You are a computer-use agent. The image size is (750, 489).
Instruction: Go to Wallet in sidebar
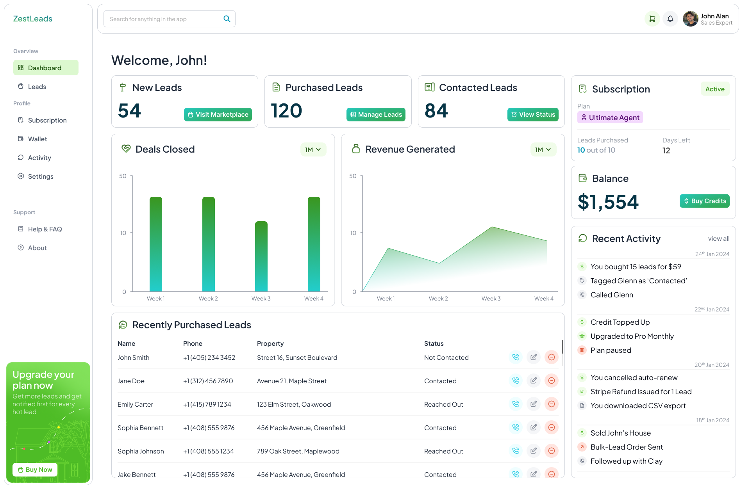coord(37,139)
